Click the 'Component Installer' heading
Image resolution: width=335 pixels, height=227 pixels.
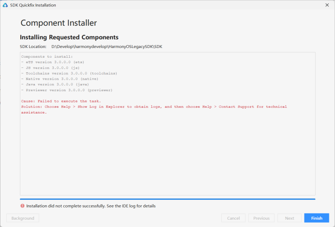(x=59, y=23)
